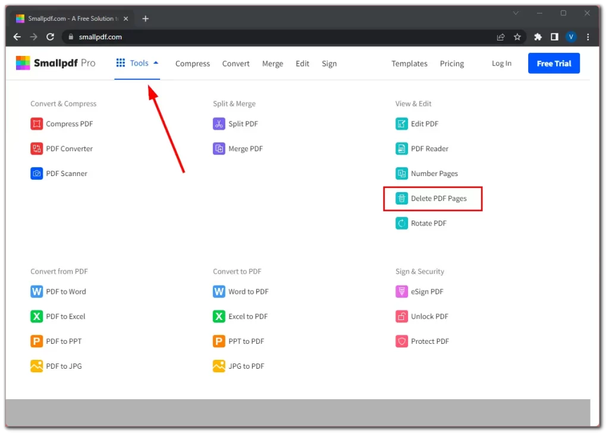Screen dimensions: 609x436
Task: Click the Rotate PDF icon
Action: point(401,223)
